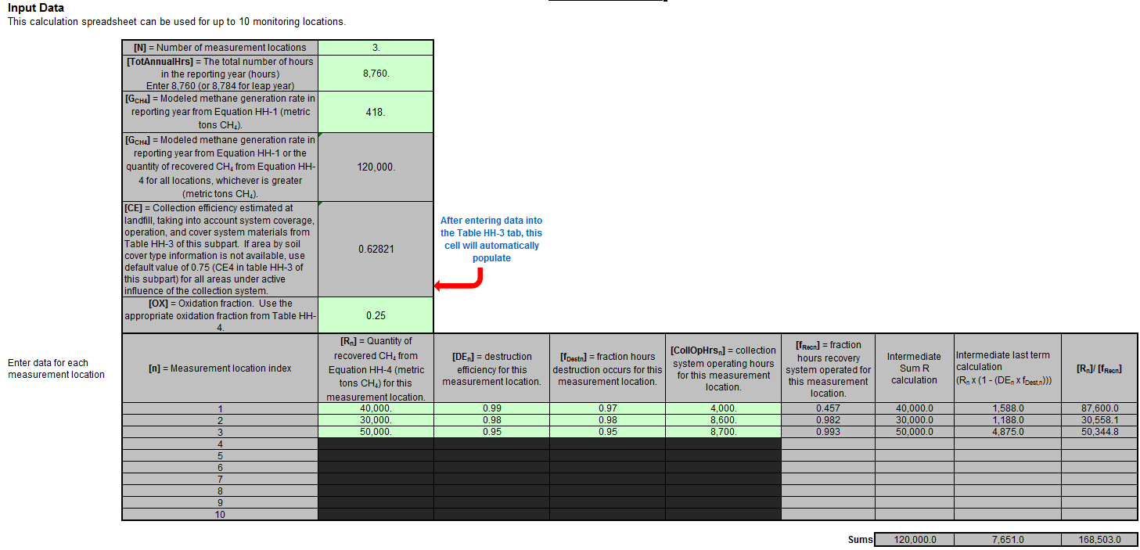Select the measurement location index header cell
Image resolution: width=1140 pixels, height=550 pixels.
coord(220,368)
